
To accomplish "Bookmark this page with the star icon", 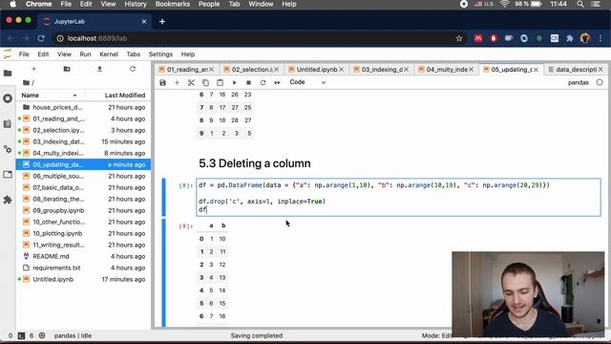I will click(459, 38).
